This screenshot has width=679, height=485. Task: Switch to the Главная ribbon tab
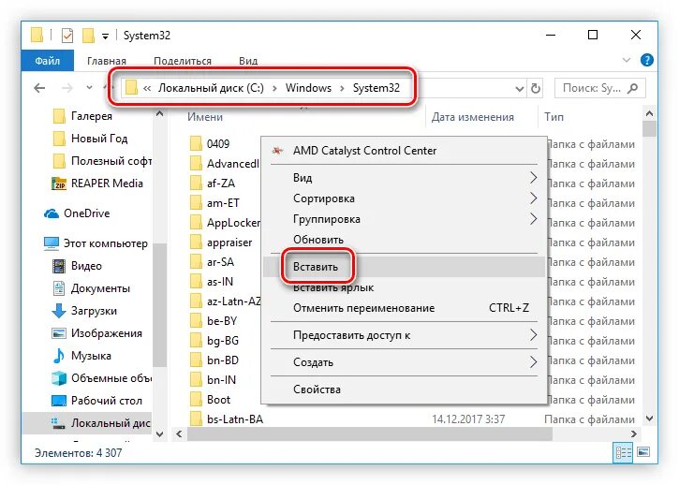pos(107,61)
